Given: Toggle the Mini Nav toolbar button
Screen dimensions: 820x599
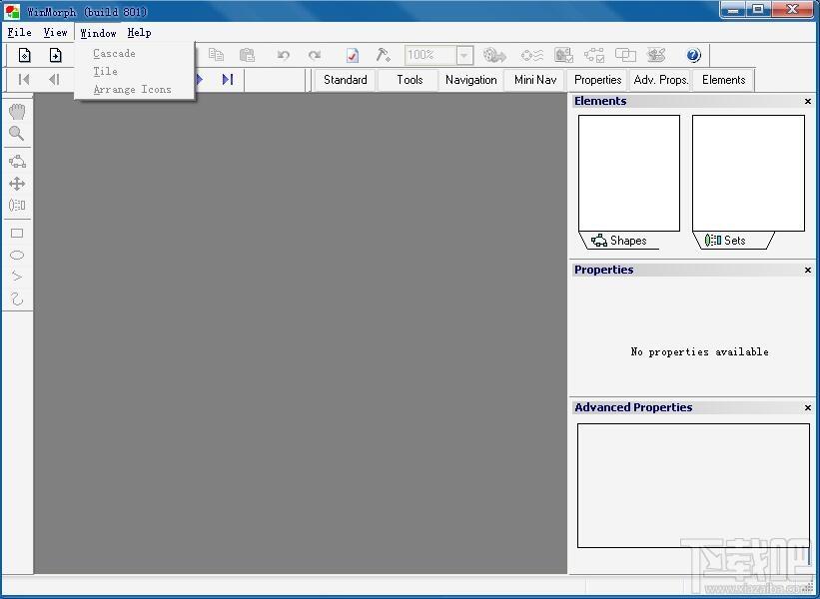Looking at the screenshot, I should pyautogui.click(x=535, y=80).
